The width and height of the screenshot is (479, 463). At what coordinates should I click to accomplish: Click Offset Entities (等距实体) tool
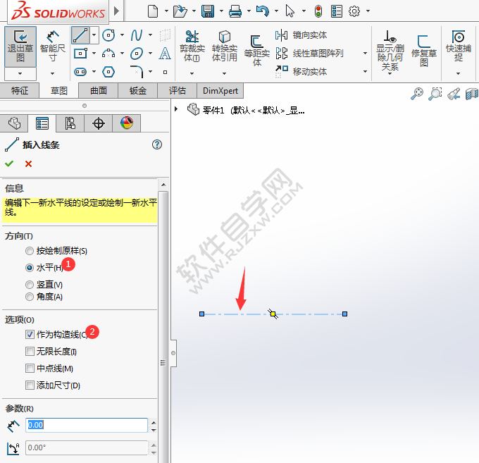coord(257,51)
